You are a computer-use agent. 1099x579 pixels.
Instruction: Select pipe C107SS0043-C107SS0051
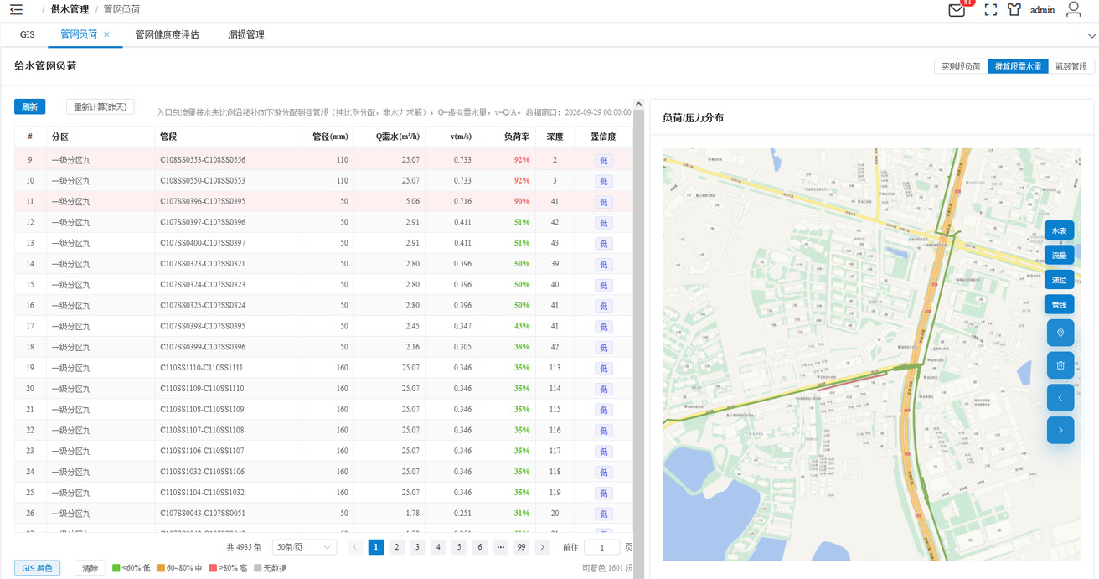pos(203,513)
